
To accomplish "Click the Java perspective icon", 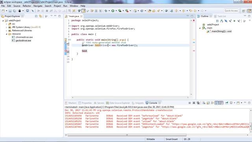I will tap(249, 11).
